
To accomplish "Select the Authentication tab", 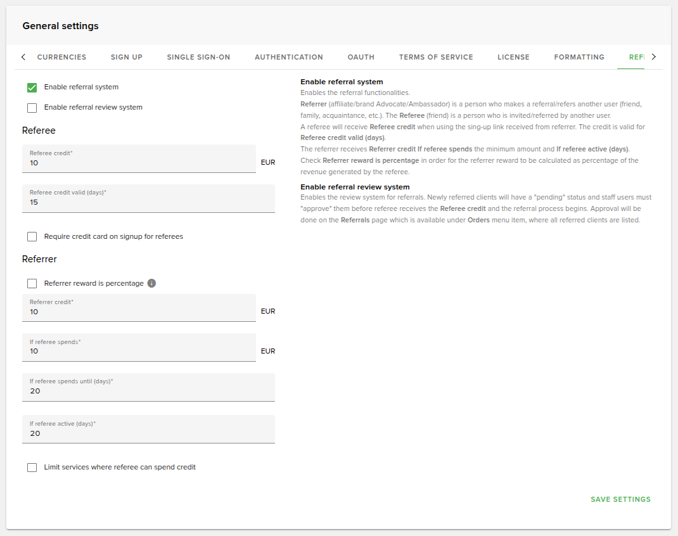I will [x=289, y=57].
